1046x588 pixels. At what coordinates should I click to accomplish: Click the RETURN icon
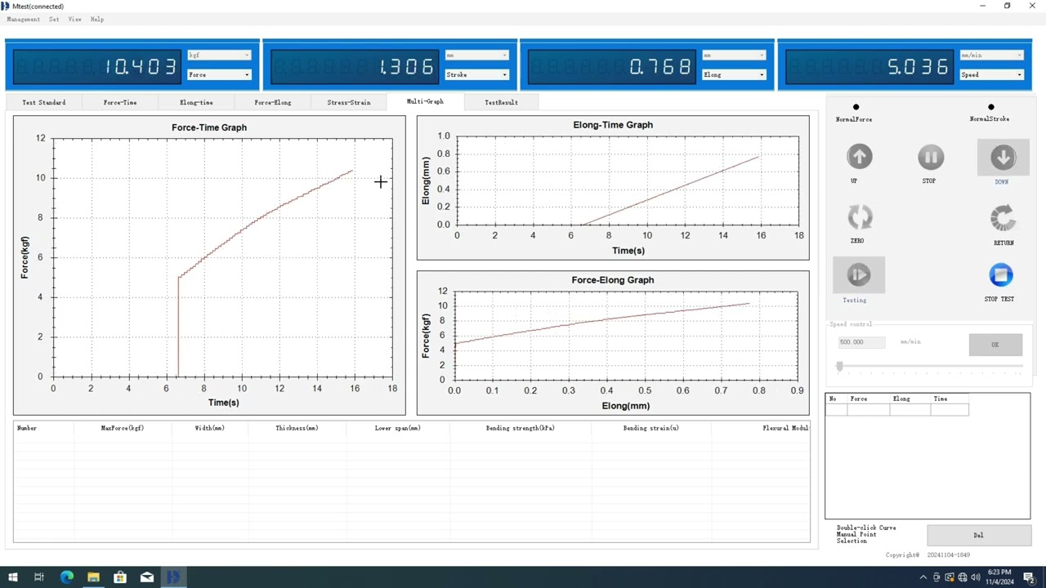[x=1003, y=218]
